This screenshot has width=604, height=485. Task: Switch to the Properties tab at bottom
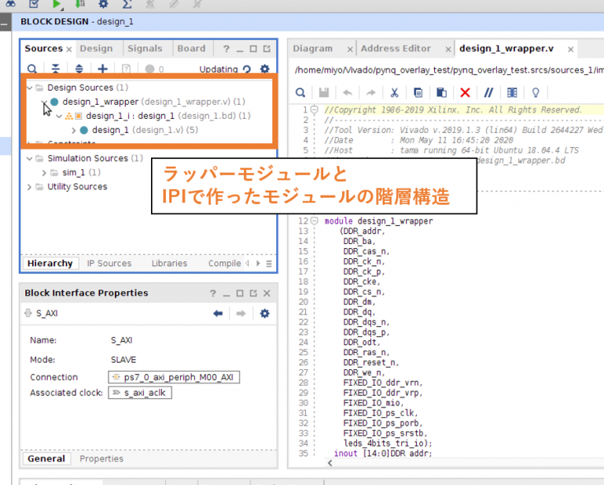101,458
